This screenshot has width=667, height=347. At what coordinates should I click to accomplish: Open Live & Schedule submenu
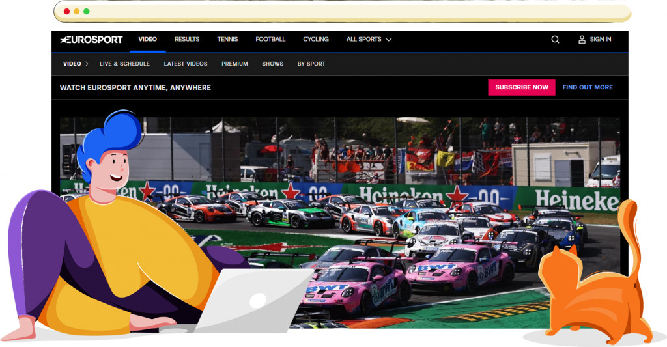[x=124, y=64]
